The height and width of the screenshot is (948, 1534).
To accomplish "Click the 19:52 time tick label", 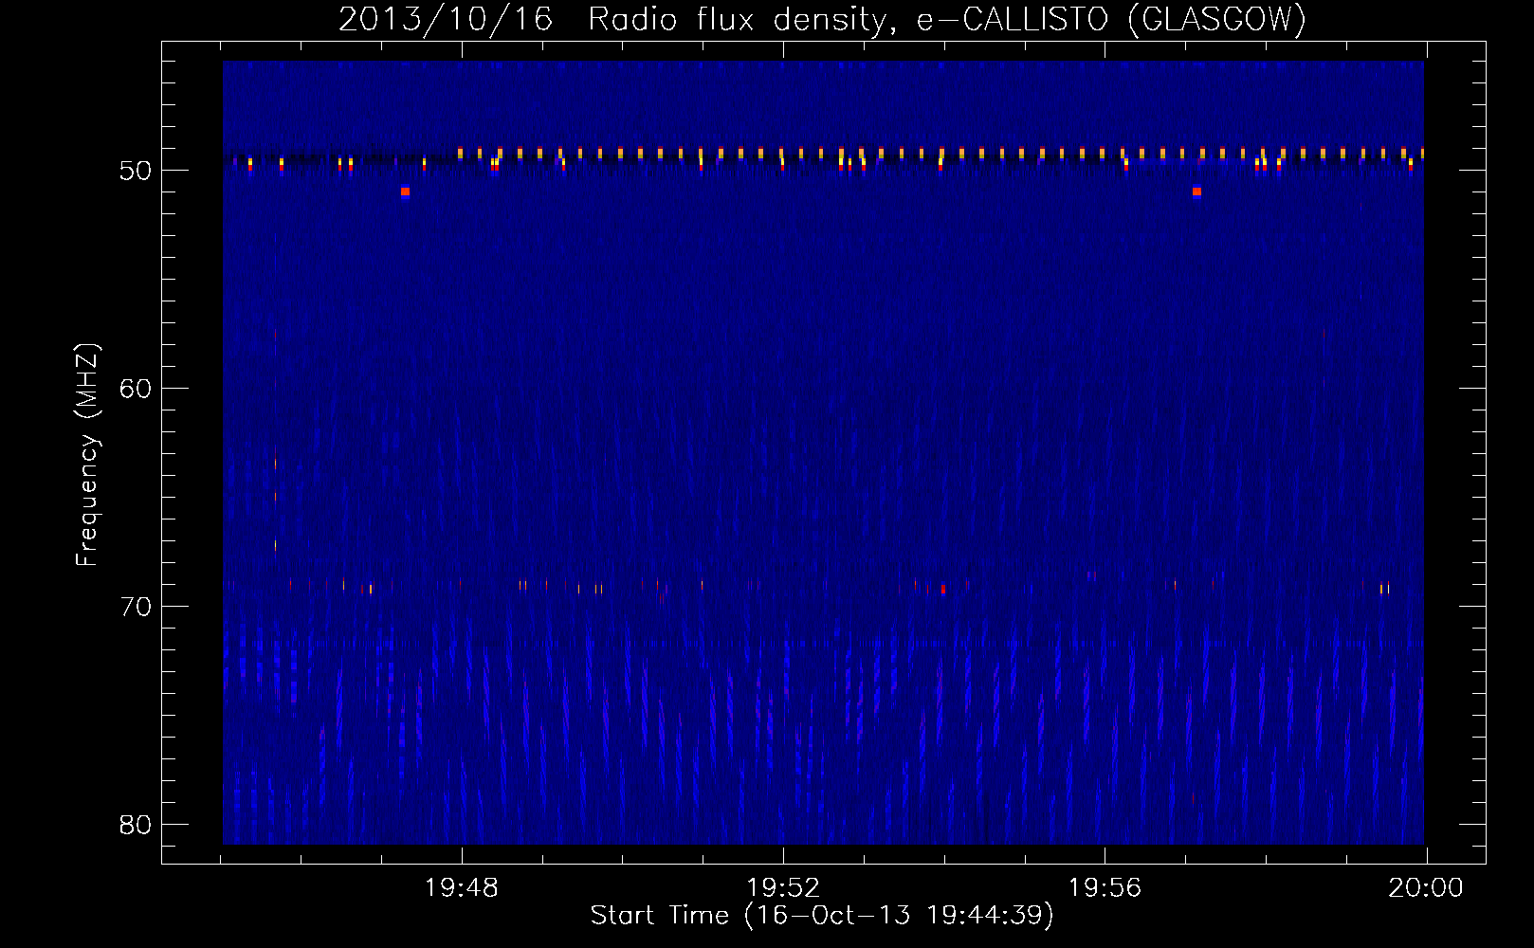I will tap(783, 888).
